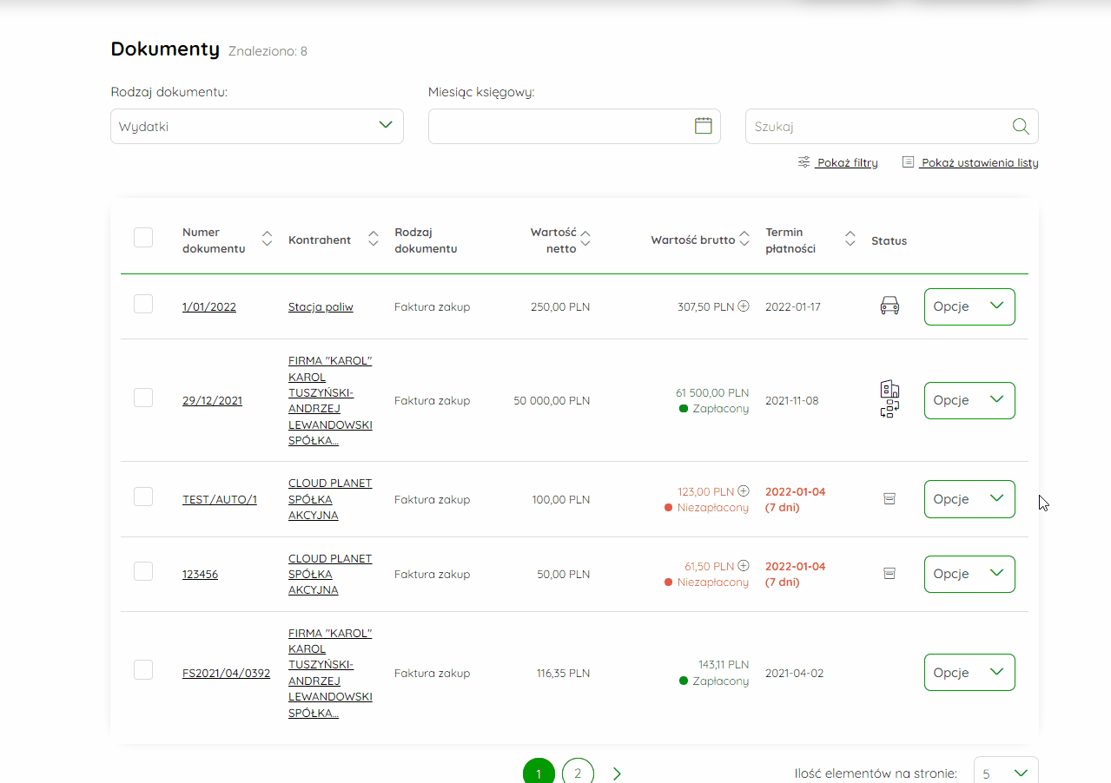The height and width of the screenshot is (783, 1111).
Task: Go to next page with arrow
Action: pos(617,773)
